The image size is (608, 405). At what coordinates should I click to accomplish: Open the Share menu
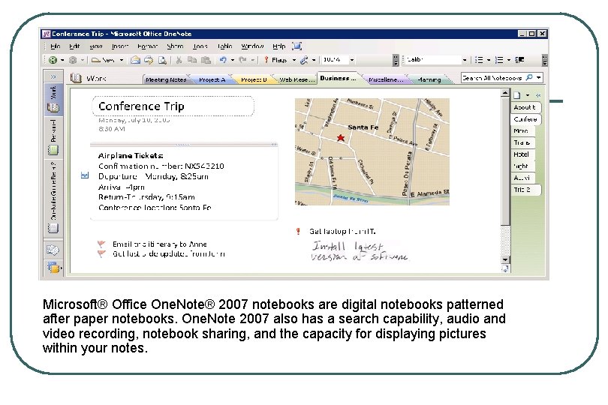175,46
